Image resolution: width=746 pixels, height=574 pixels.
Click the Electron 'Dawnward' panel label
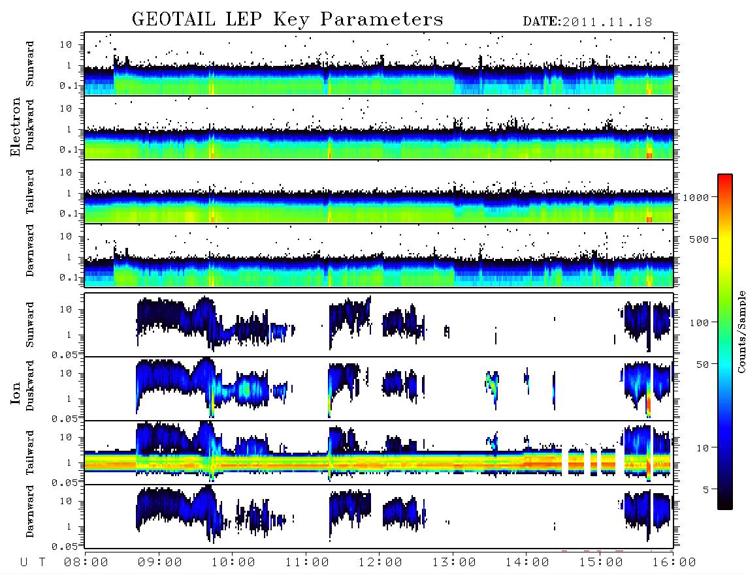click(x=30, y=250)
